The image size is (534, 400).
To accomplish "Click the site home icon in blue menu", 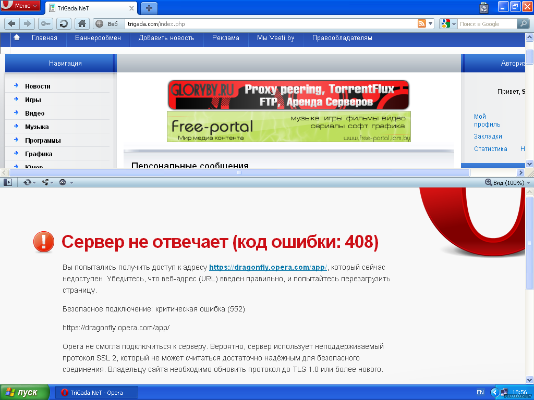I will tap(17, 37).
